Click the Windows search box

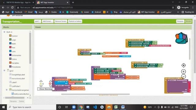pyautogui.click(x=32, y=107)
